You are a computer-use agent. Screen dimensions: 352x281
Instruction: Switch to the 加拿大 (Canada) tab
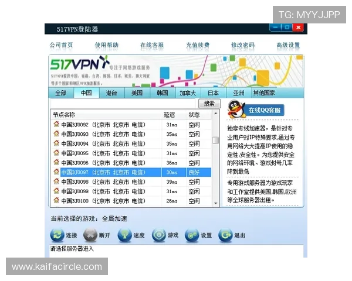pyautogui.click(x=188, y=92)
